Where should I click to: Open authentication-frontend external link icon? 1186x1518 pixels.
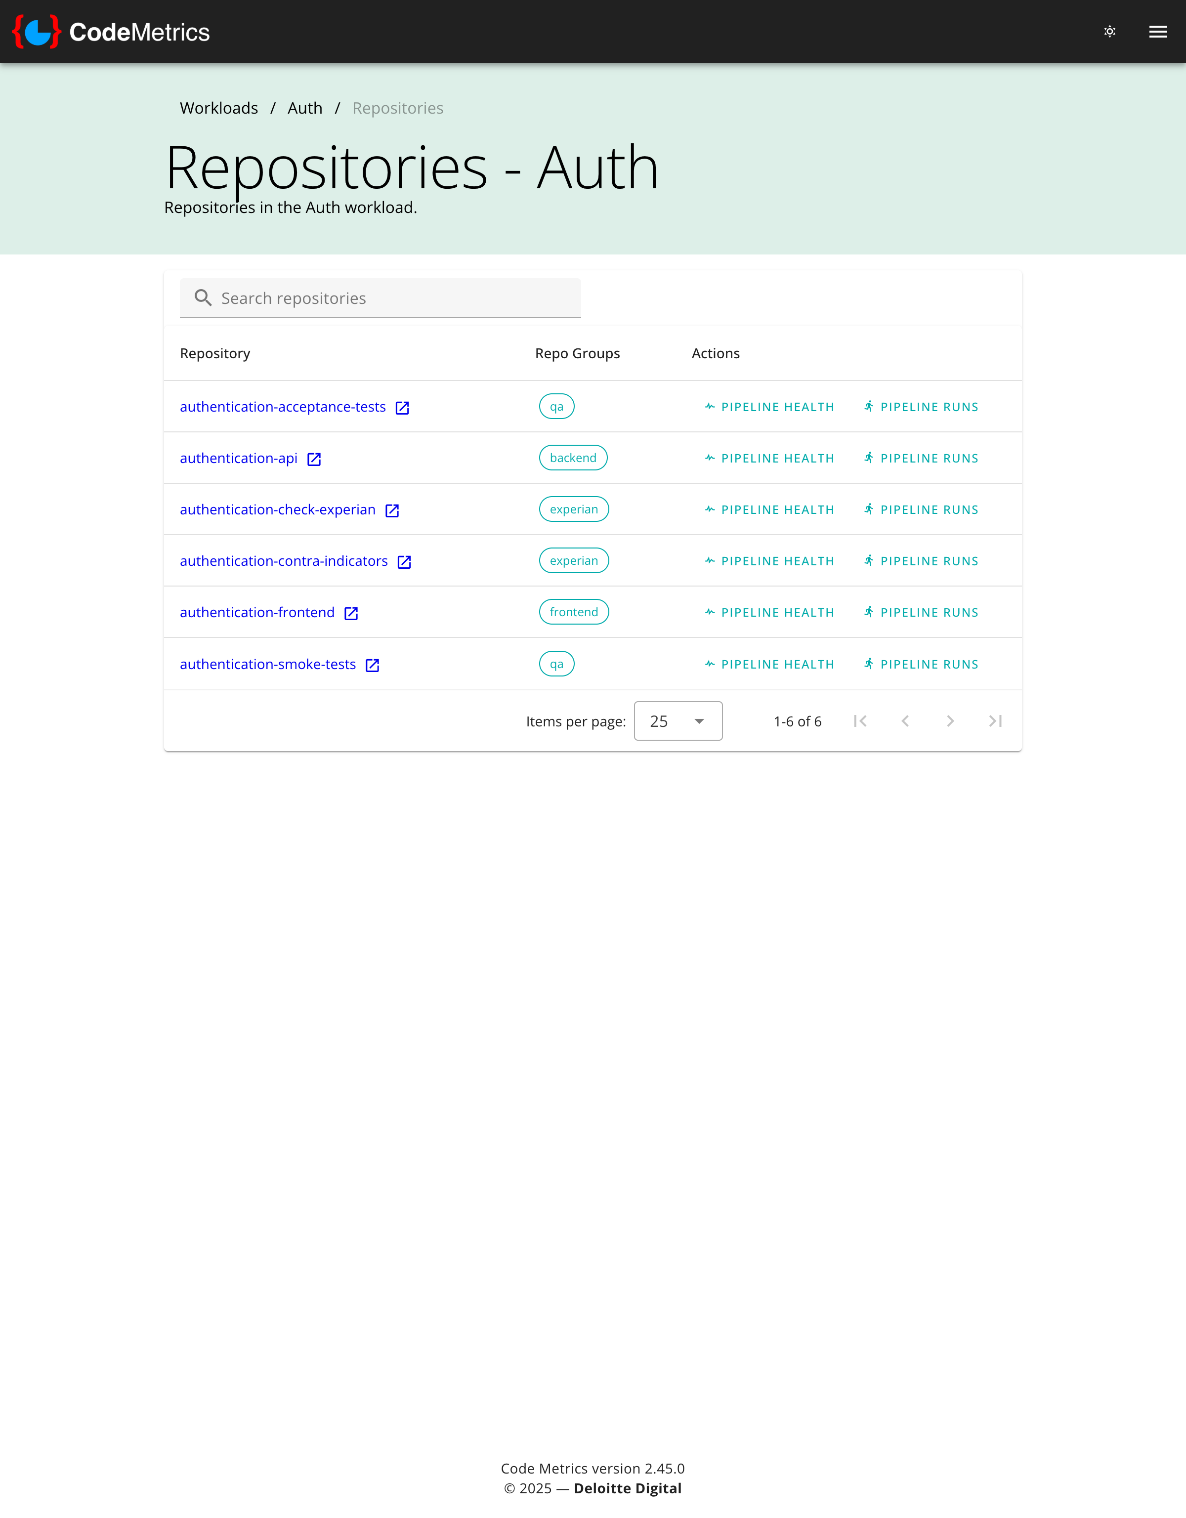(351, 613)
